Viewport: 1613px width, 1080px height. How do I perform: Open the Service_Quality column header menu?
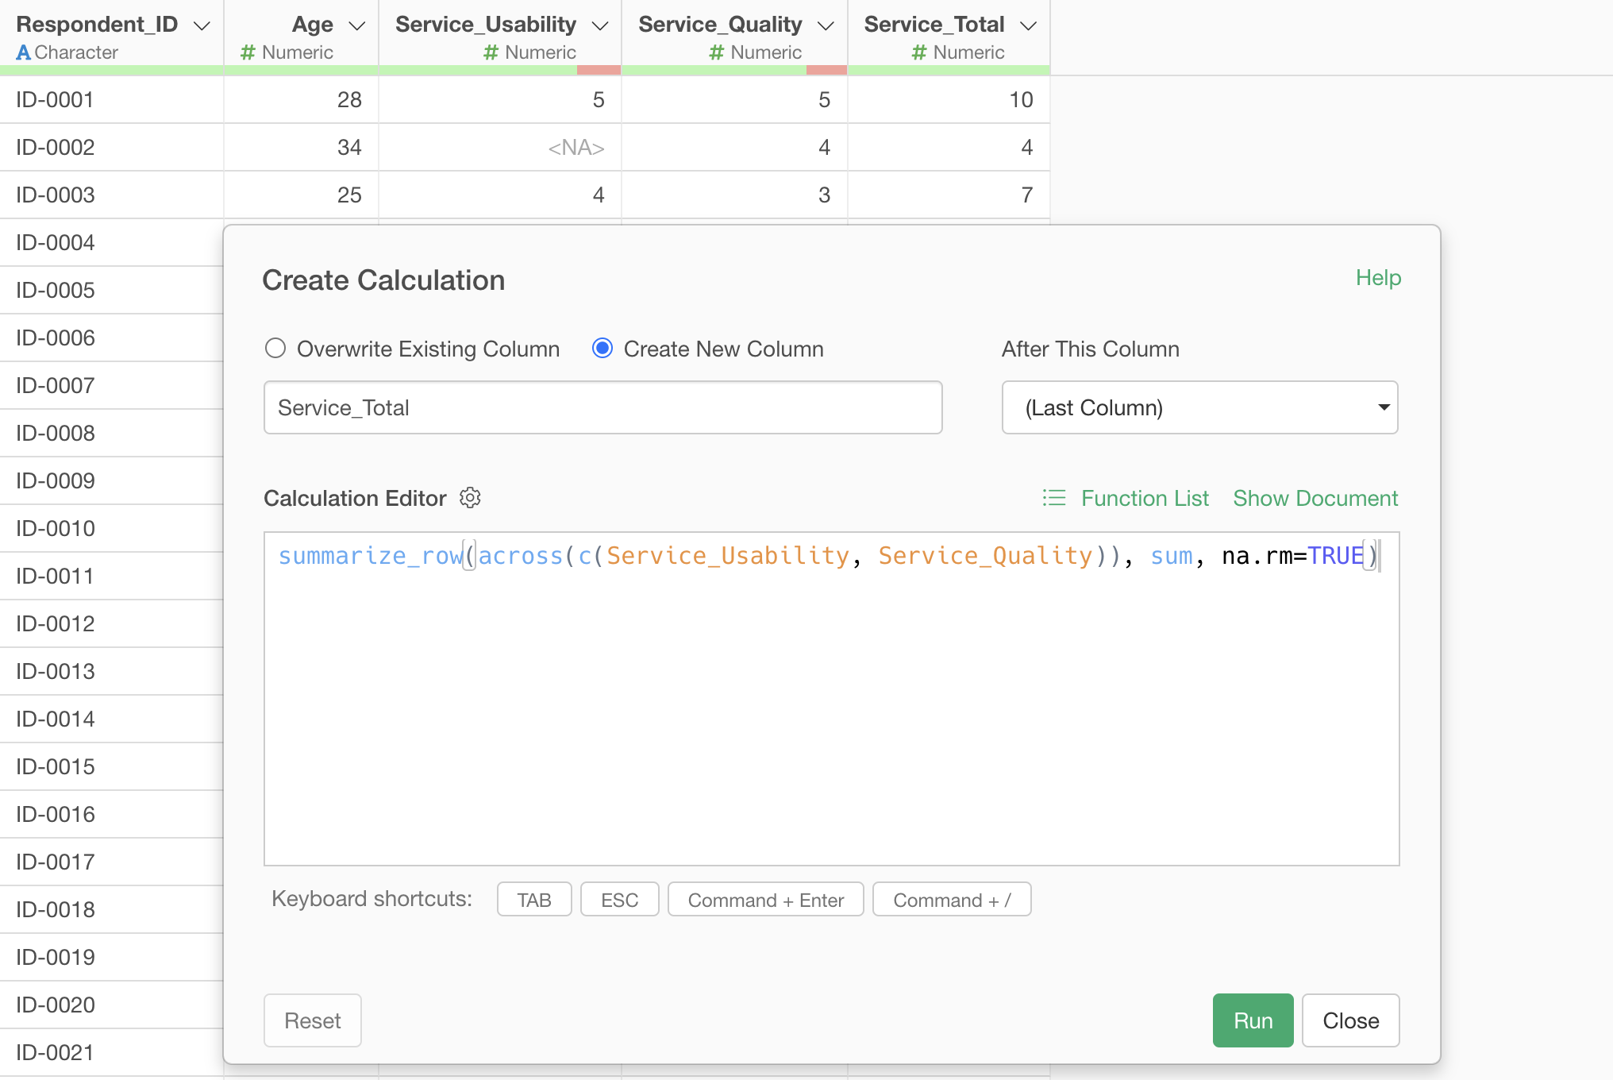[x=826, y=25]
